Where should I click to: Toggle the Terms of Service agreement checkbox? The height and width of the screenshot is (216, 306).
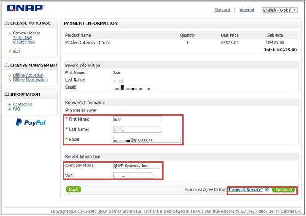[x=267, y=189]
